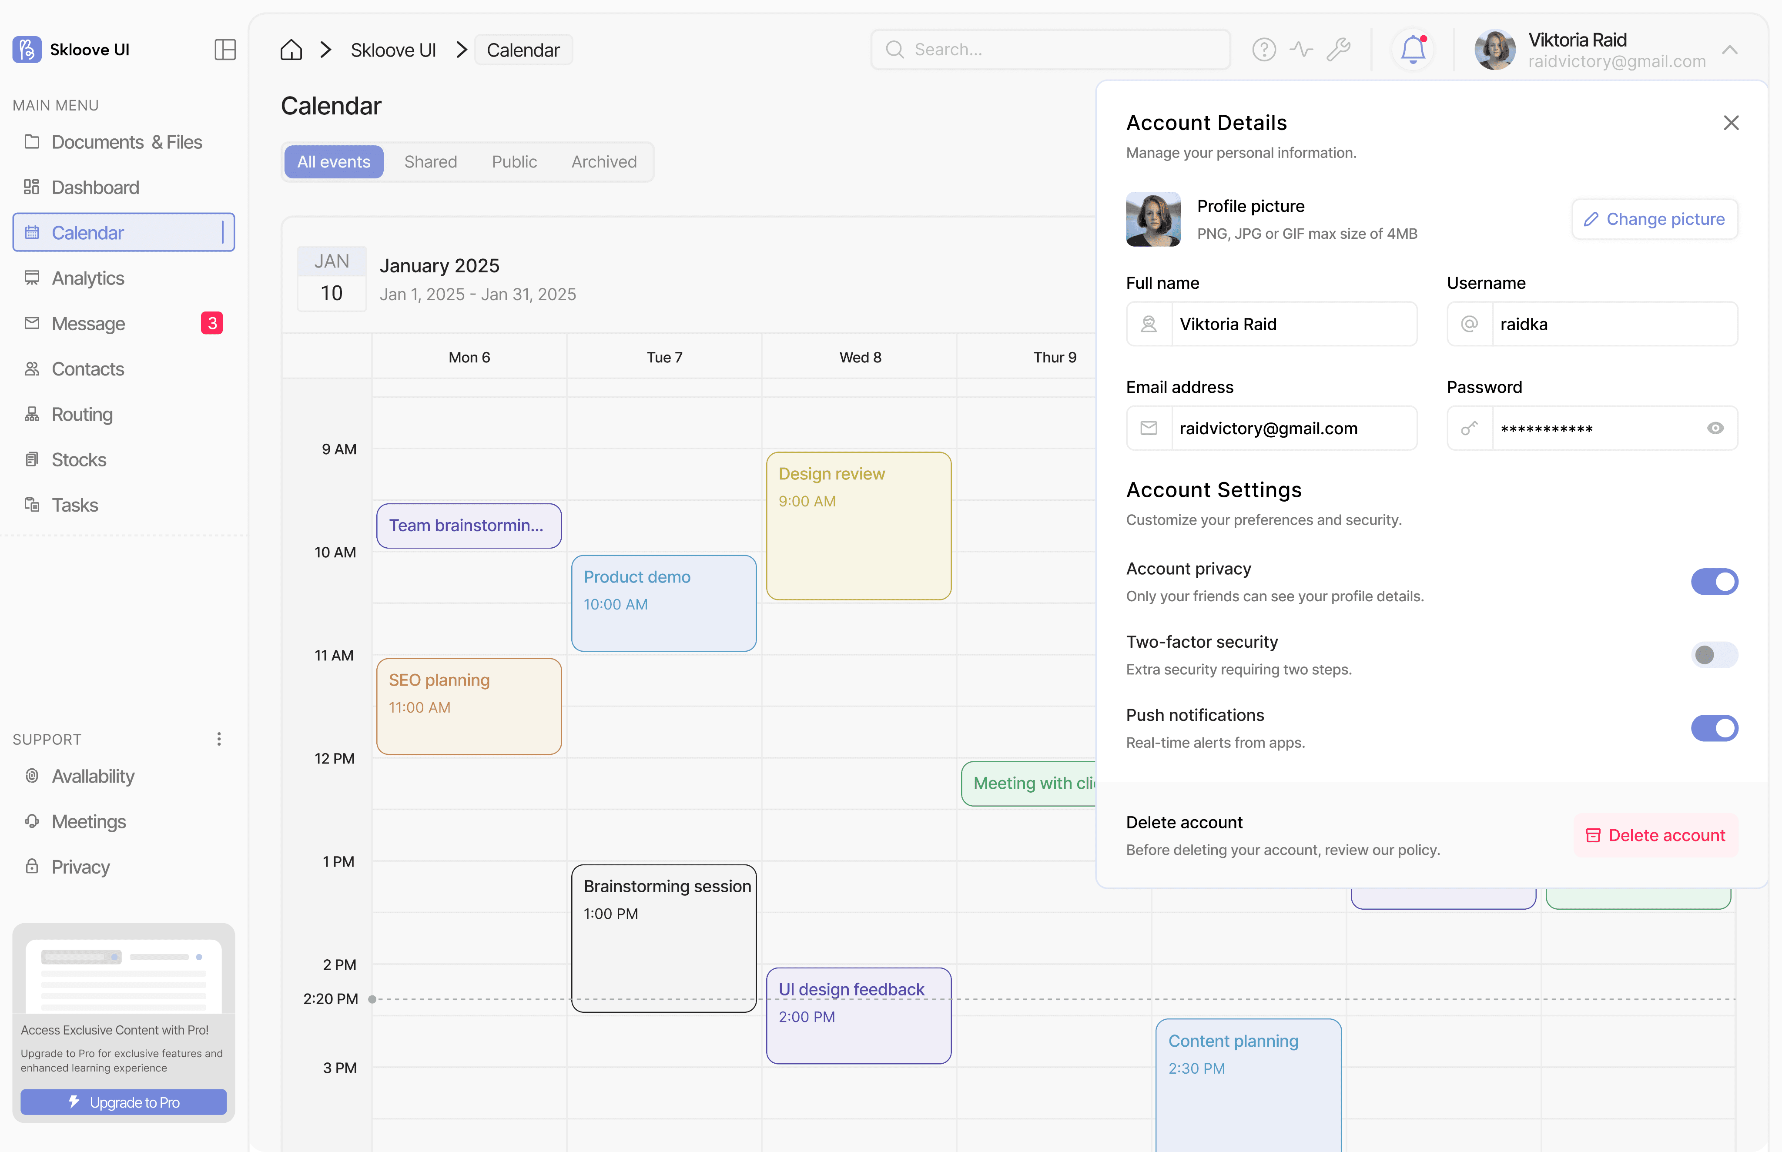Select the Archived tab
The image size is (1782, 1152).
point(604,161)
